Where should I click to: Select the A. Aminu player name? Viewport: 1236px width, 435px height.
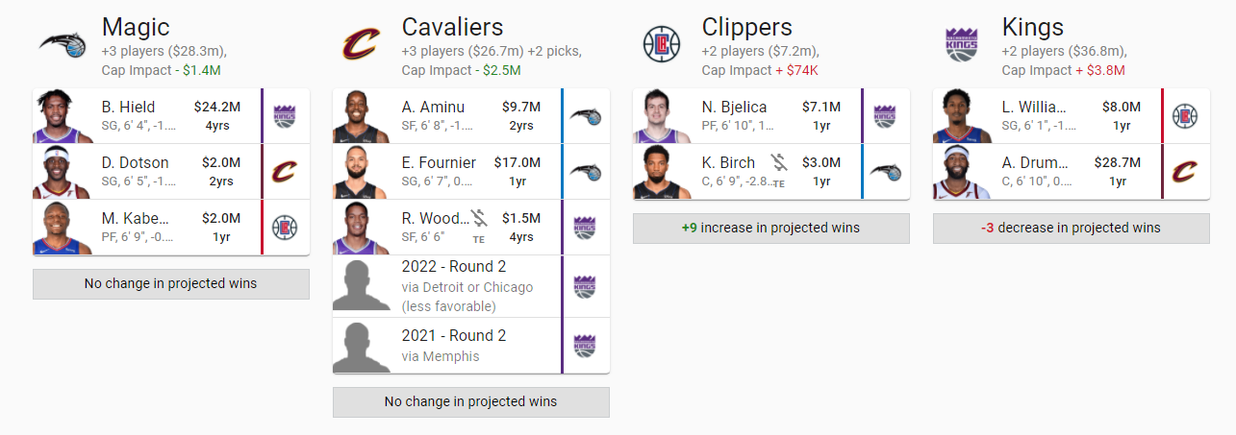[x=433, y=107]
